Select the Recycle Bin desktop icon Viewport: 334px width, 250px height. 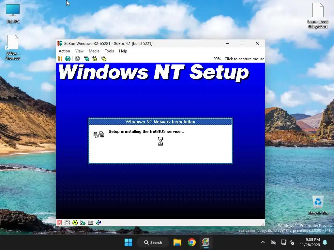click(x=318, y=205)
